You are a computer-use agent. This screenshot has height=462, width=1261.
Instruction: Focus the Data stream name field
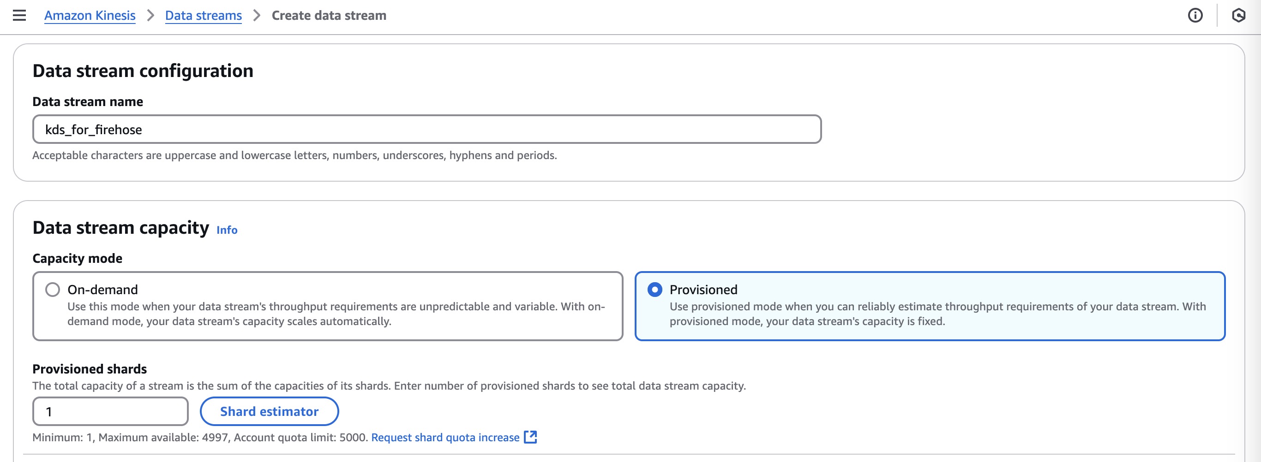pyautogui.click(x=426, y=130)
